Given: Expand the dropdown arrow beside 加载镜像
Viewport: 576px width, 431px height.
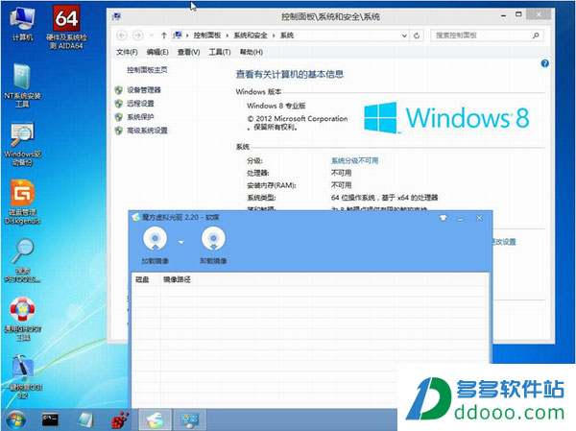Looking at the screenshot, I should 181,242.
